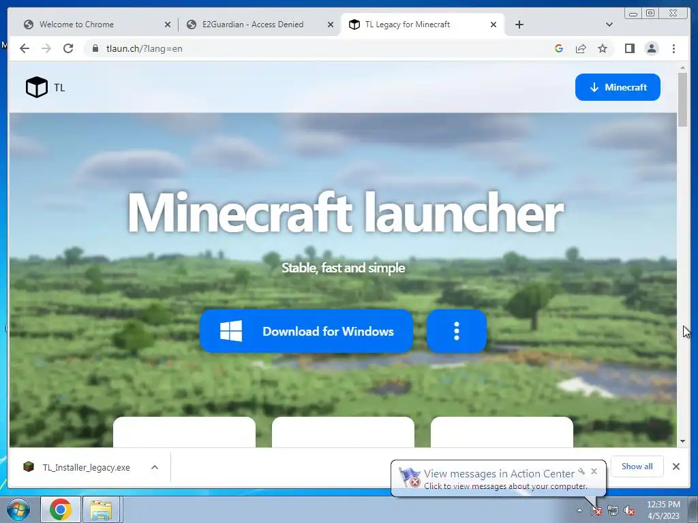Open the Windows Start menu
This screenshot has width=698, height=523.
click(18, 509)
